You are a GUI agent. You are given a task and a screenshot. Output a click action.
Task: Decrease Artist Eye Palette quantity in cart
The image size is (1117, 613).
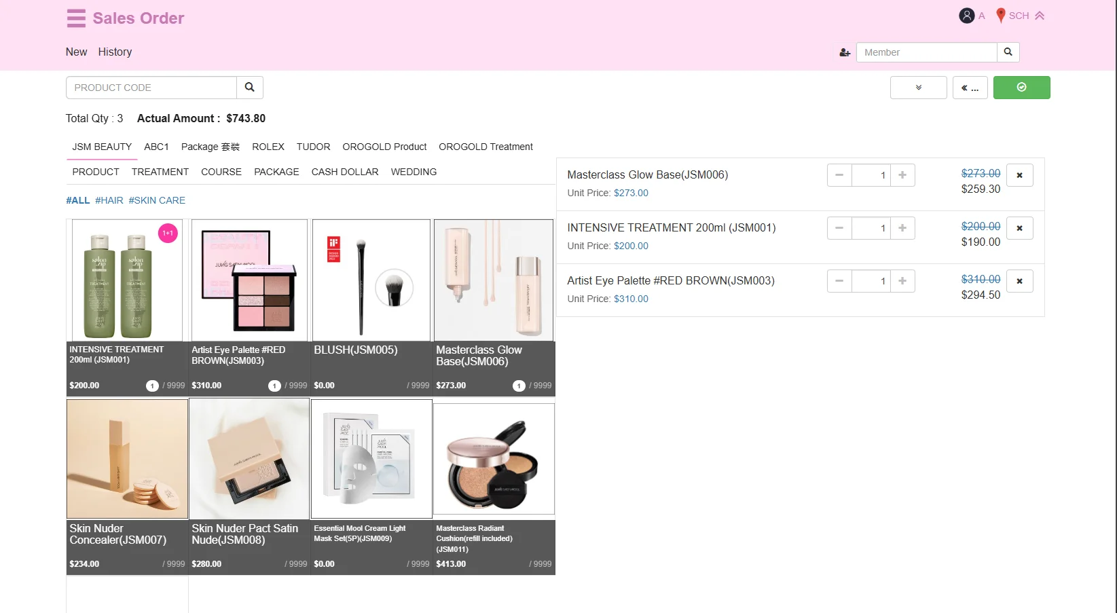(839, 281)
